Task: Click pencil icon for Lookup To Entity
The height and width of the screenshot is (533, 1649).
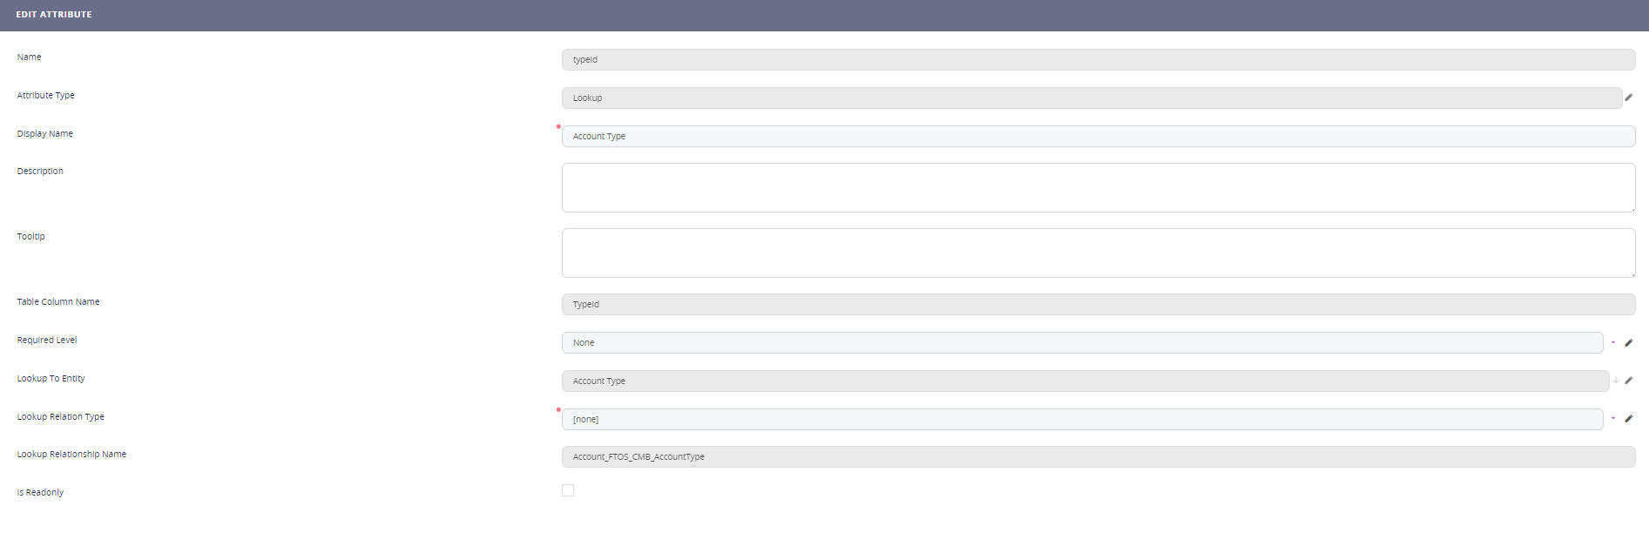Action: [1628, 381]
